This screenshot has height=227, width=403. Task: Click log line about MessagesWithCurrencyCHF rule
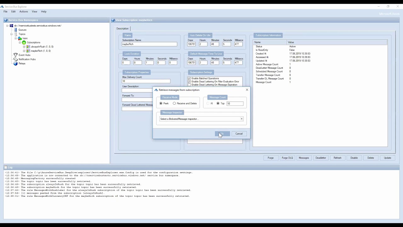pos(97,196)
